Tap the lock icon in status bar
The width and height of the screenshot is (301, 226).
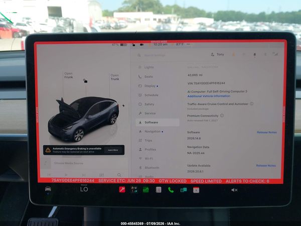click(133, 45)
